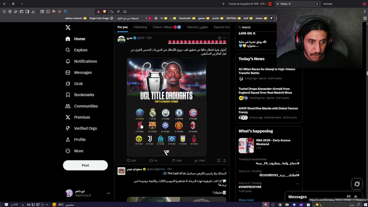Viewport: 368px width, 207px height.
Task: Open the volume control in system tray
Action: click(x=28, y=205)
